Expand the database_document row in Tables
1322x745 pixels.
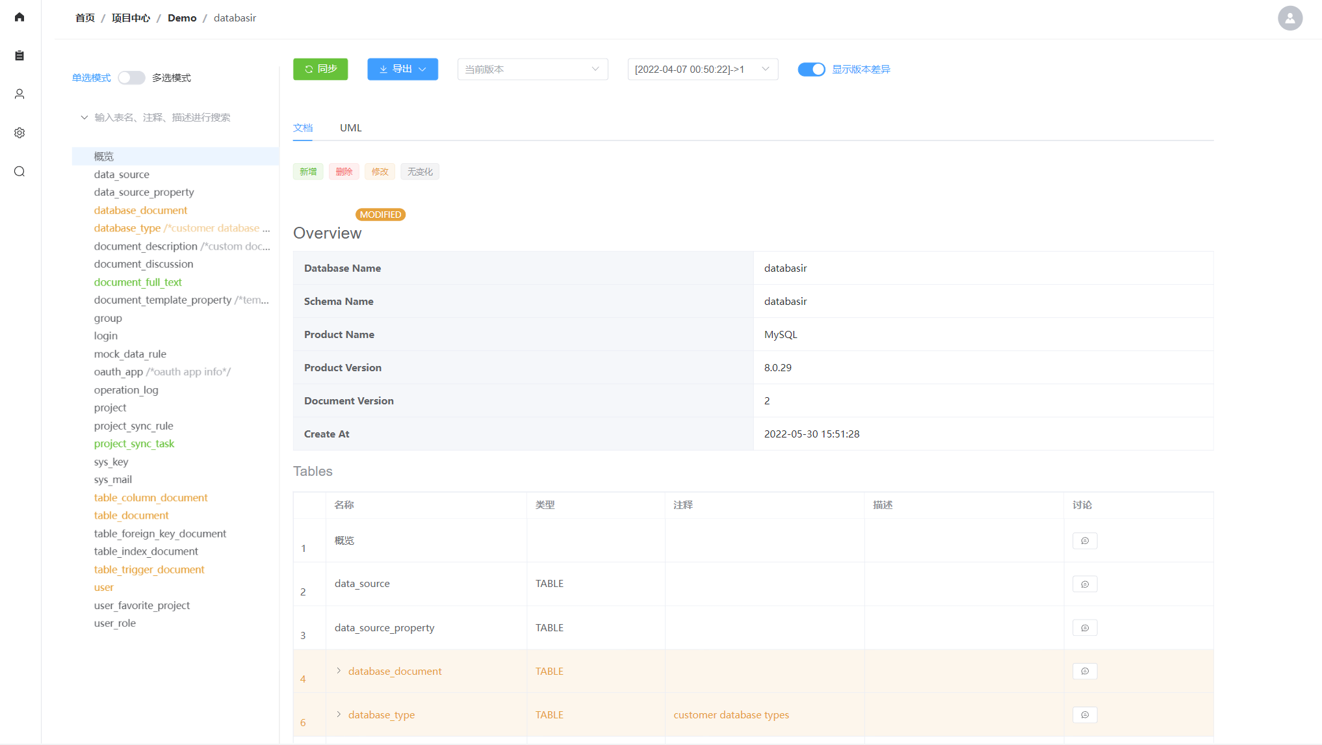coord(339,671)
